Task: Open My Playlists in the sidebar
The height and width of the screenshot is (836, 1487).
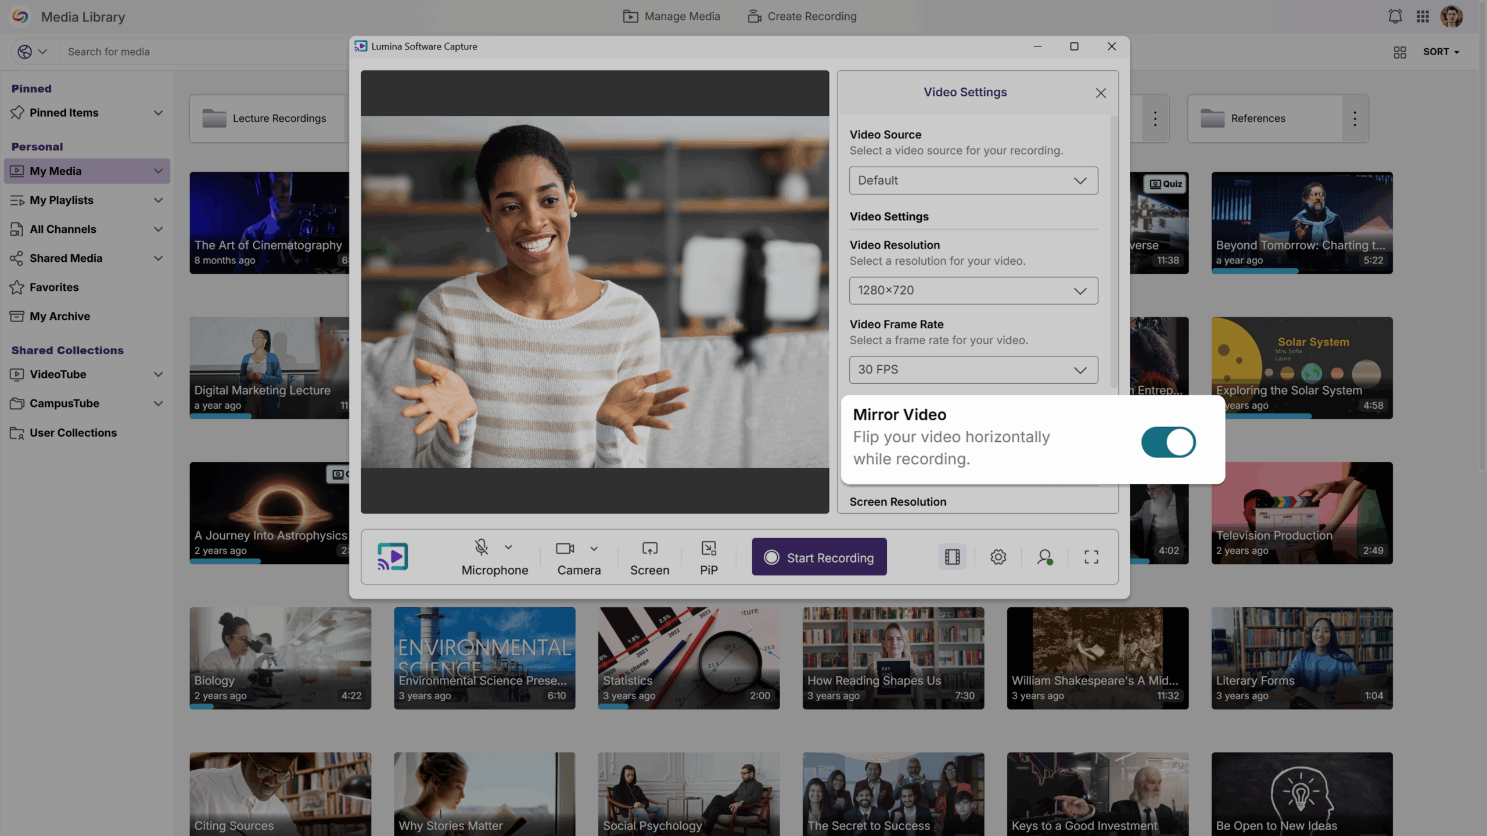Action: click(x=62, y=200)
